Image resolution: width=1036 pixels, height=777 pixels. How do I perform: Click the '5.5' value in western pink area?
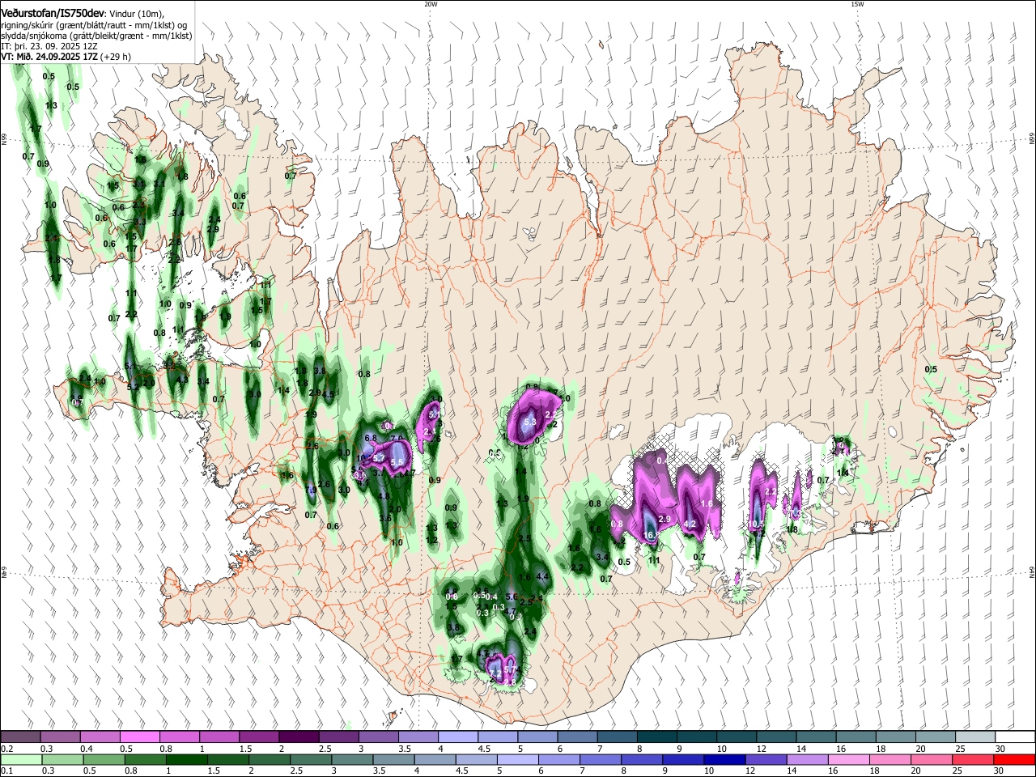[397, 462]
